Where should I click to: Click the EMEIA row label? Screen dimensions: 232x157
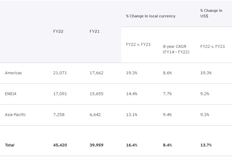point(11,94)
